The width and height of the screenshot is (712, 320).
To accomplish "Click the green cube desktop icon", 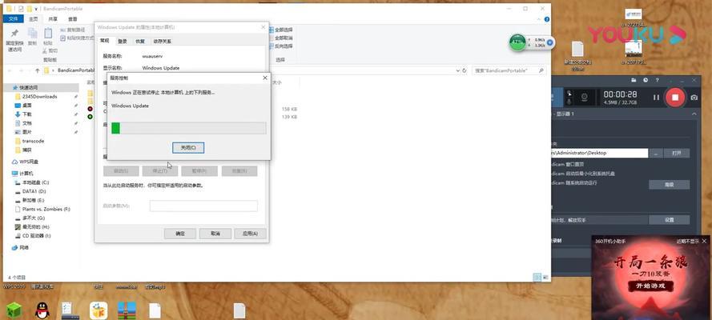I will click(x=13, y=310).
